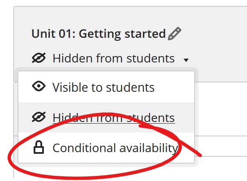
Task: Toggle visibility using the header hidden-eye icon
Action: pos(39,58)
